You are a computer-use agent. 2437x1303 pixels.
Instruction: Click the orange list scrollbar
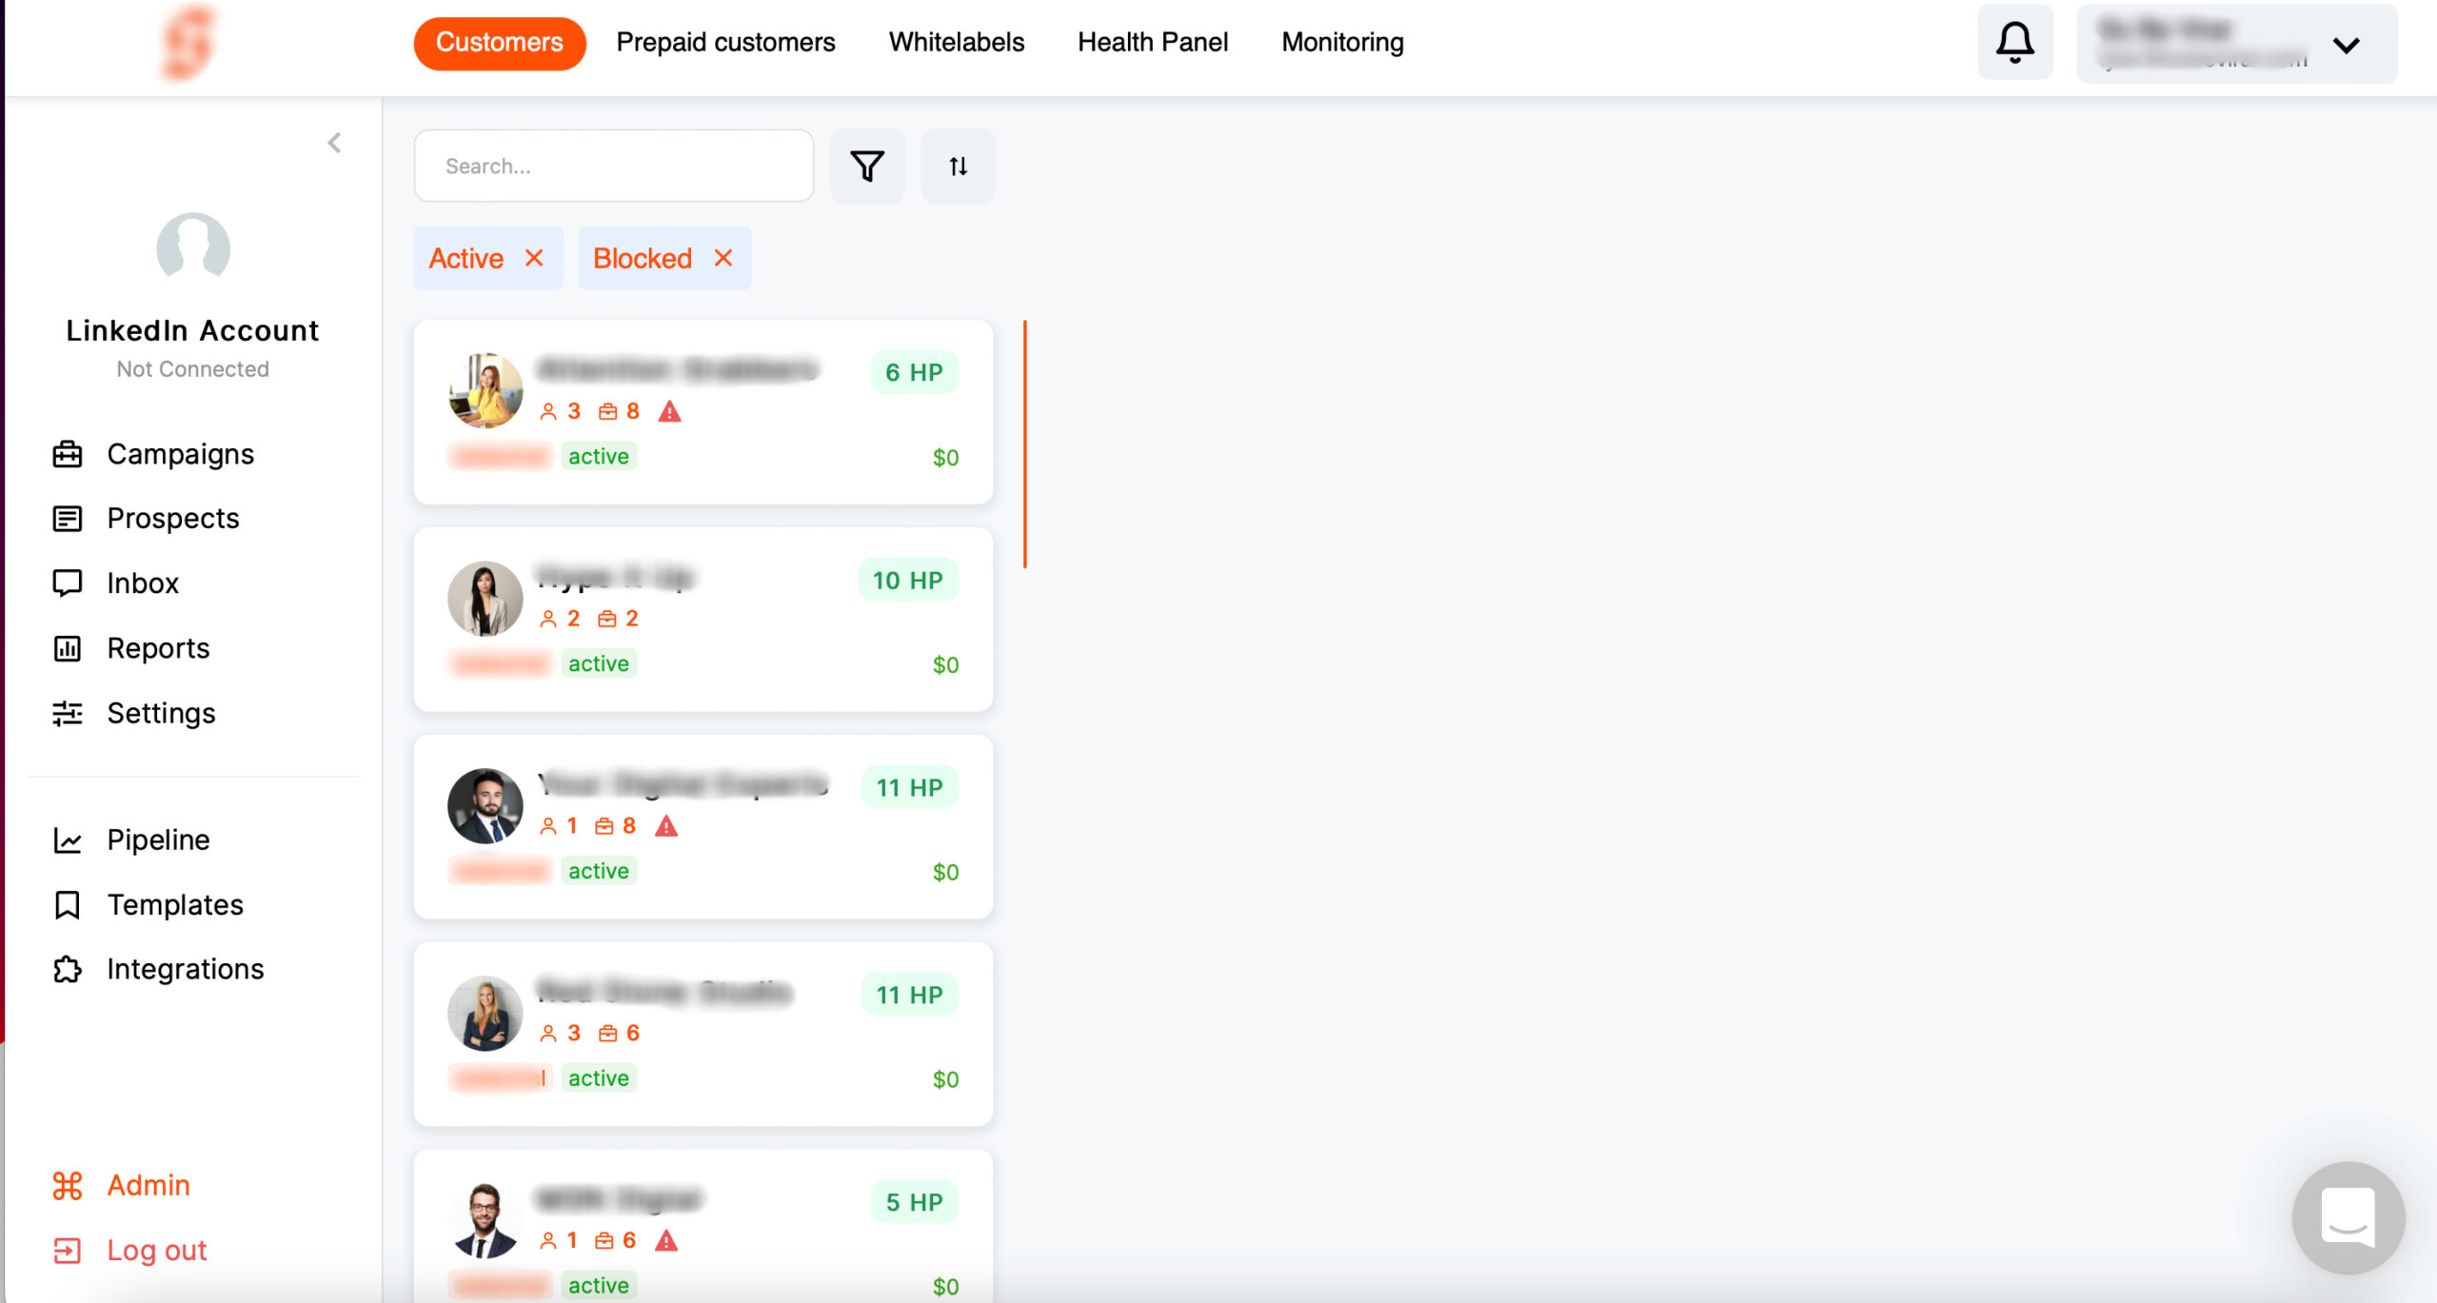click(1024, 444)
